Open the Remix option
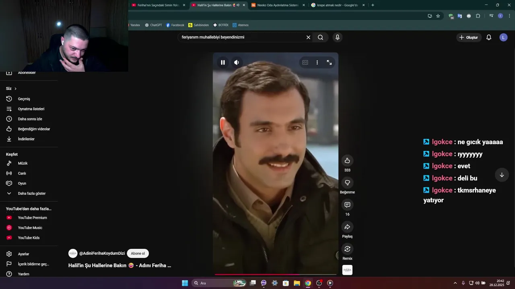Viewport: 515px width, 289px height. click(x=347, y=249)
